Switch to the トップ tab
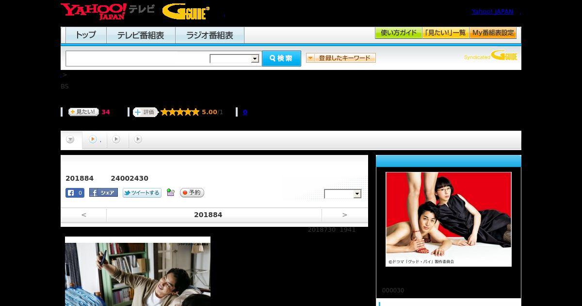 (x=86, y=35)
